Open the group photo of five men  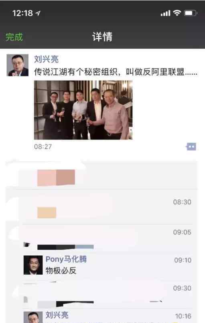83,110
